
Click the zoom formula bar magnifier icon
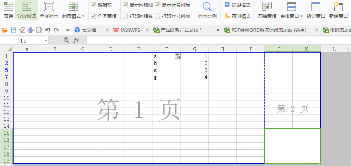pos(66,40)
